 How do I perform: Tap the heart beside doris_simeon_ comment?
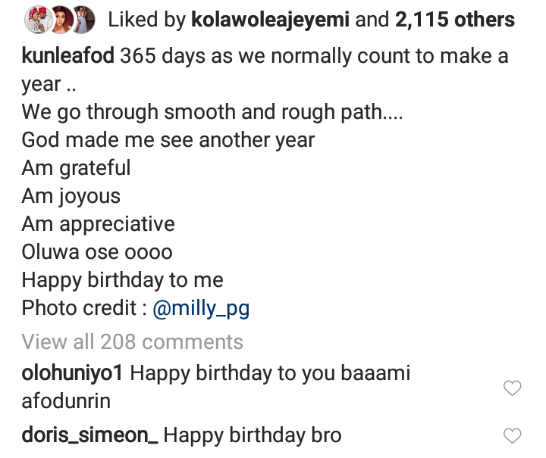coord(513,435)
